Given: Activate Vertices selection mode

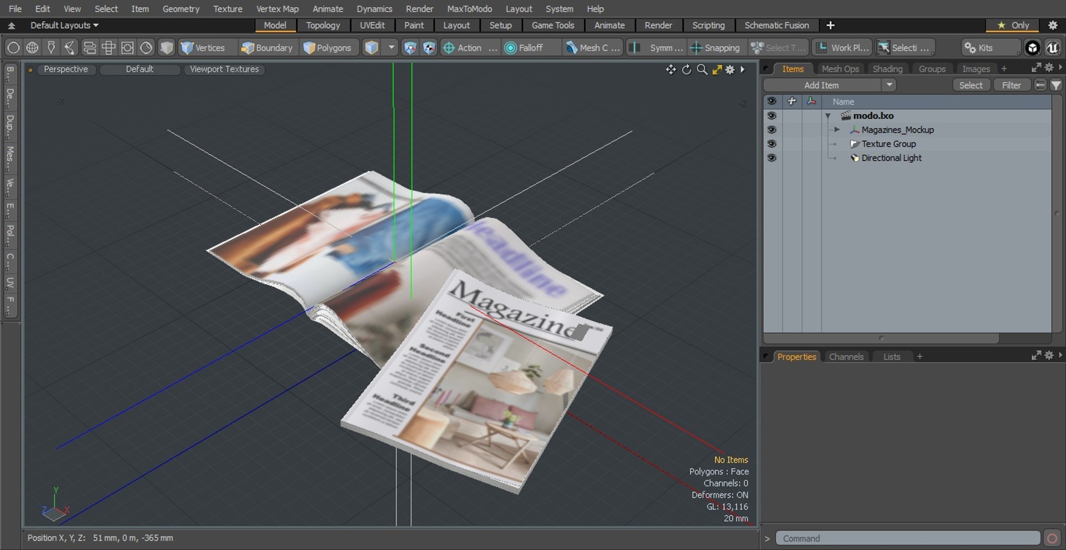Looking at the screenshot, I should point(203,48).
